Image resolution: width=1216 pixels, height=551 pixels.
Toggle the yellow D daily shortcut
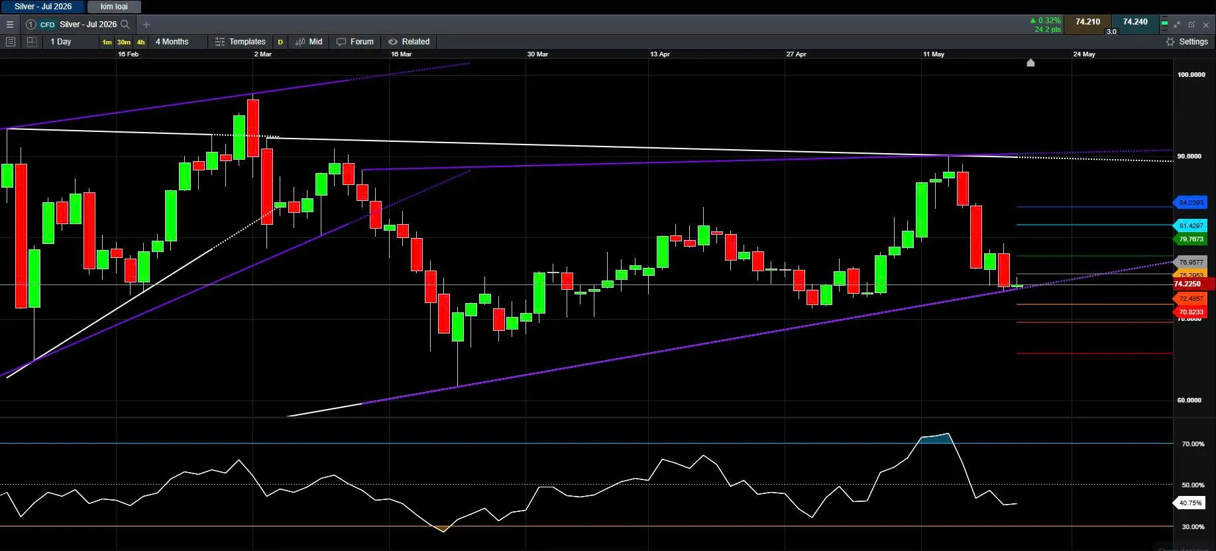click(x=280, y=42)
